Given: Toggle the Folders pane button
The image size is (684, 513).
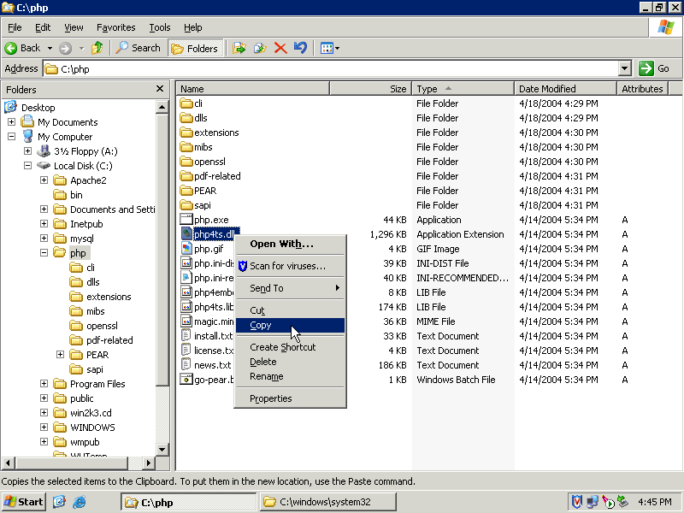Looking at the screenshot, I should pyautogui.click(x=195, y=48).
